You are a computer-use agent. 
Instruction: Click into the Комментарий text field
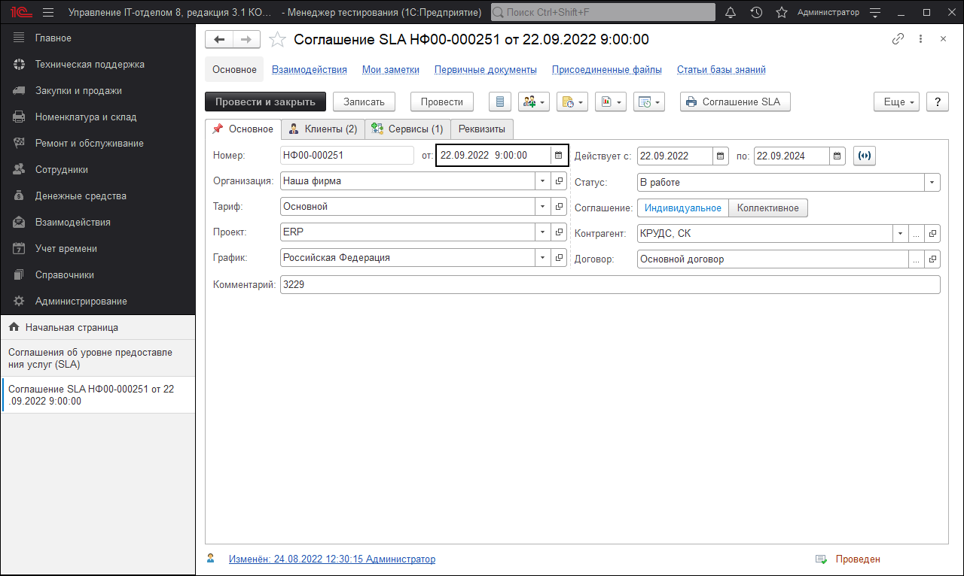point(609,285)
